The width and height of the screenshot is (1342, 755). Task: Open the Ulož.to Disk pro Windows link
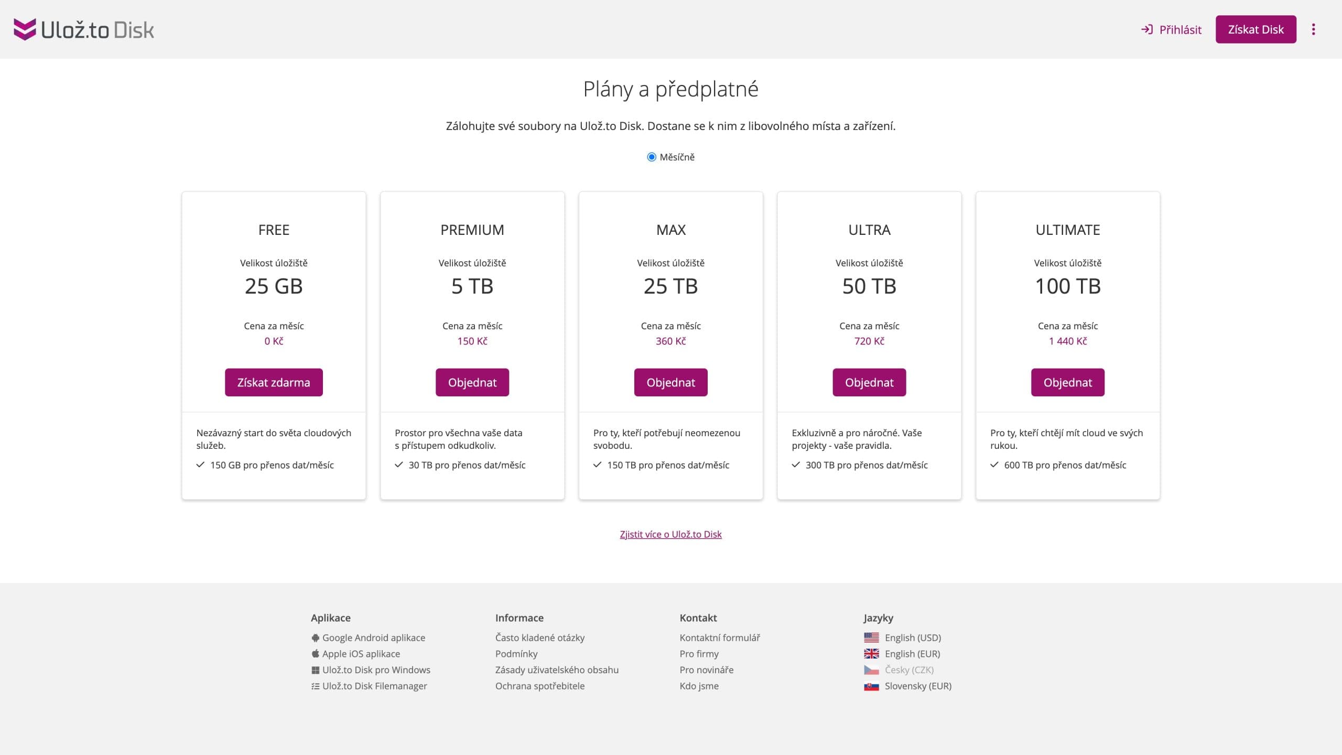pos(376,670)
